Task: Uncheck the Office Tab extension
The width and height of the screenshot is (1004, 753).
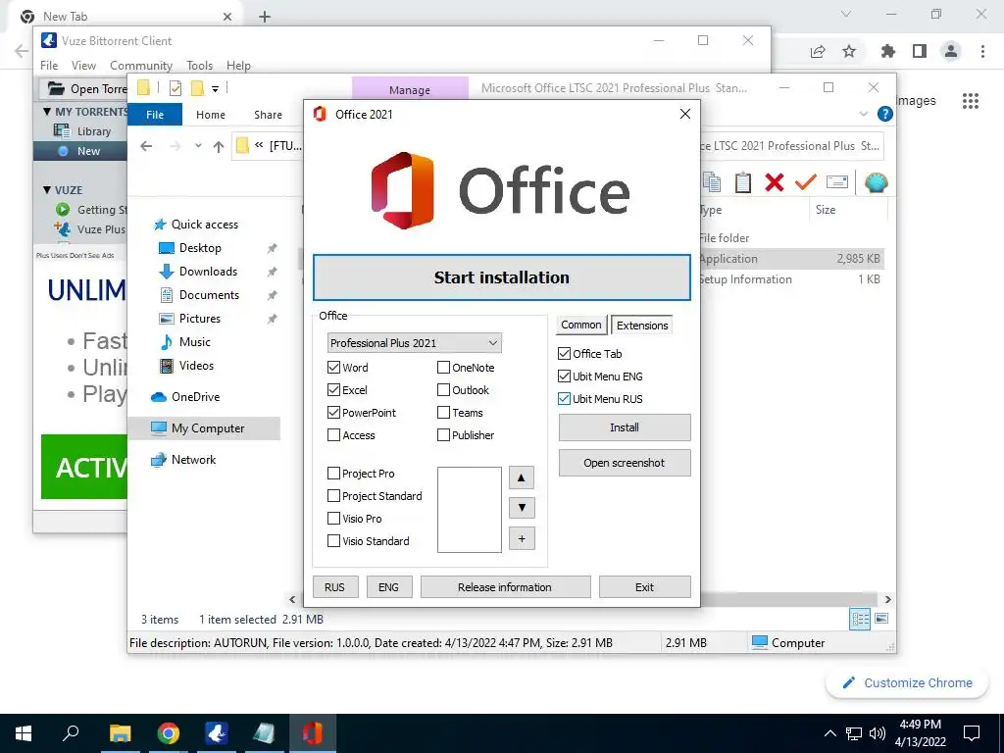Action: [x=564, y=353]
